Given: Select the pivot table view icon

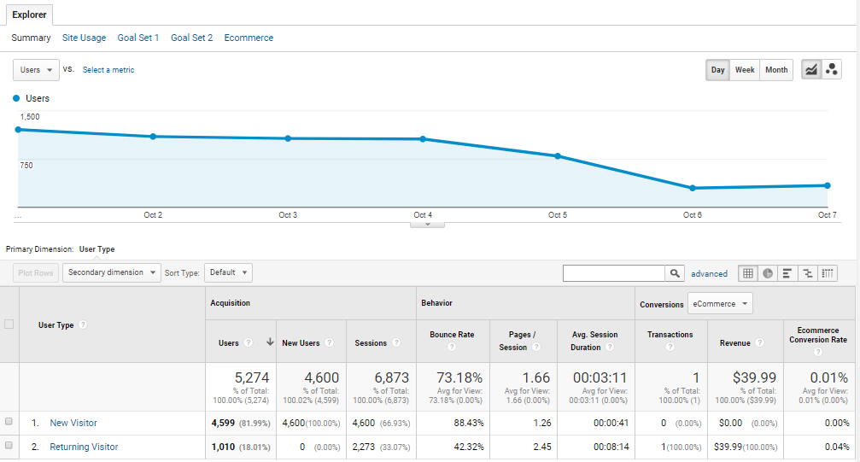Looking at the screenshot, I should pyautogui.click(x=828, y=273).
